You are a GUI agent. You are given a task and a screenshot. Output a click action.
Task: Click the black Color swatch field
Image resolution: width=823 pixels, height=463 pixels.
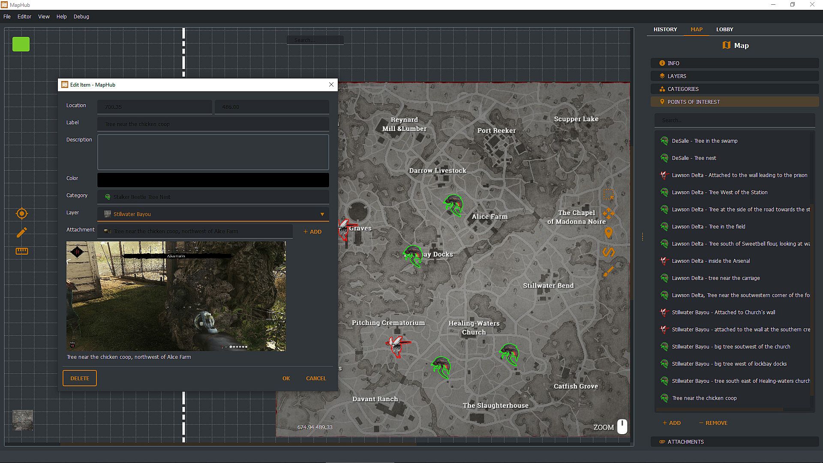[x=213, y=180]
